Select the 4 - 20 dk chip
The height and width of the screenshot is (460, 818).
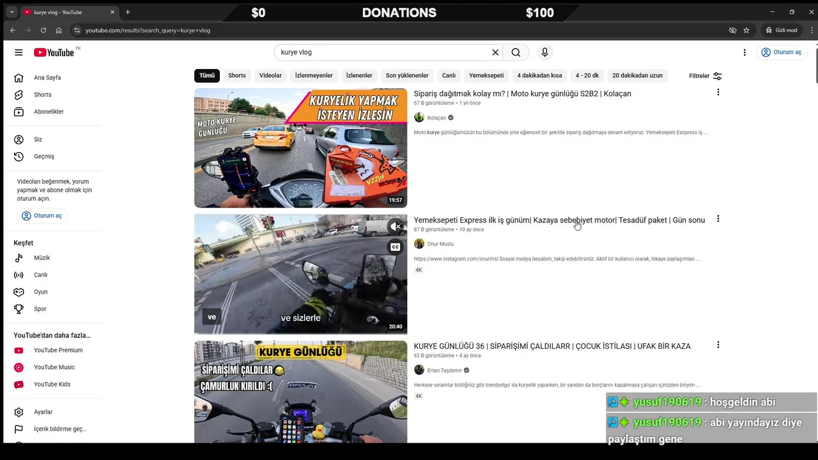587,75
